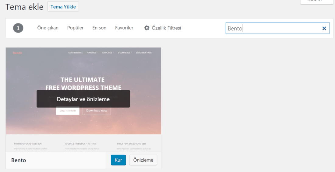Select the En son tab
This screenshot has height=172, width=335.
click(99, 28)
